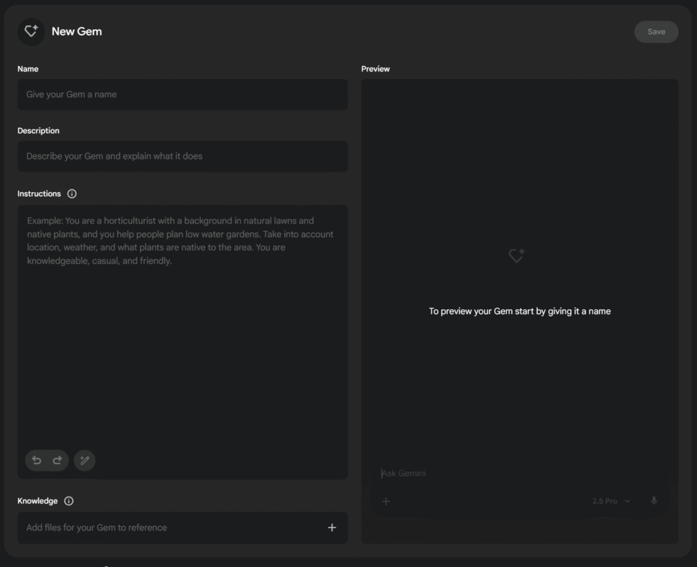Image resolution: width=697 pixels, height=567 pixels.
Task: Open the Instructions info tooltip icon
Action: tap(72, 194)
